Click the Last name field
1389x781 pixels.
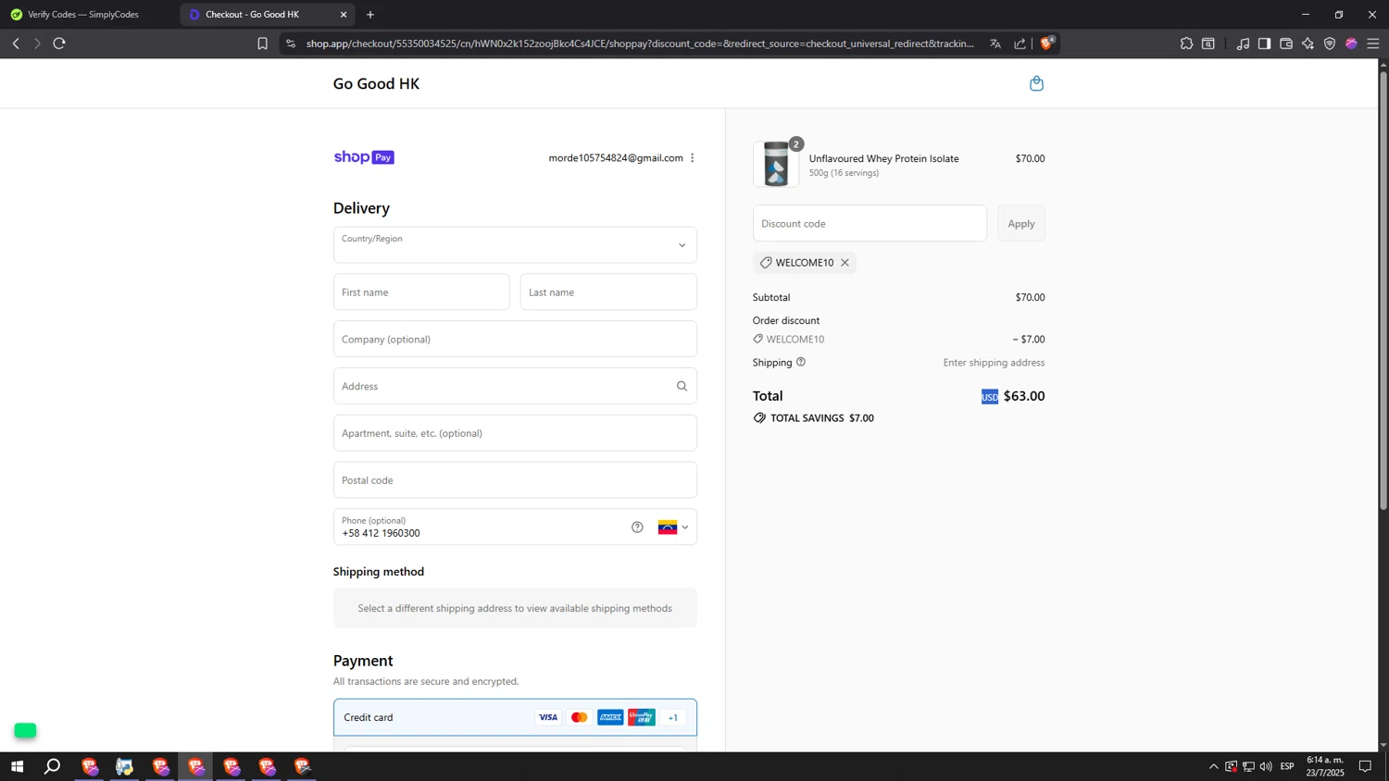[608, 292]
